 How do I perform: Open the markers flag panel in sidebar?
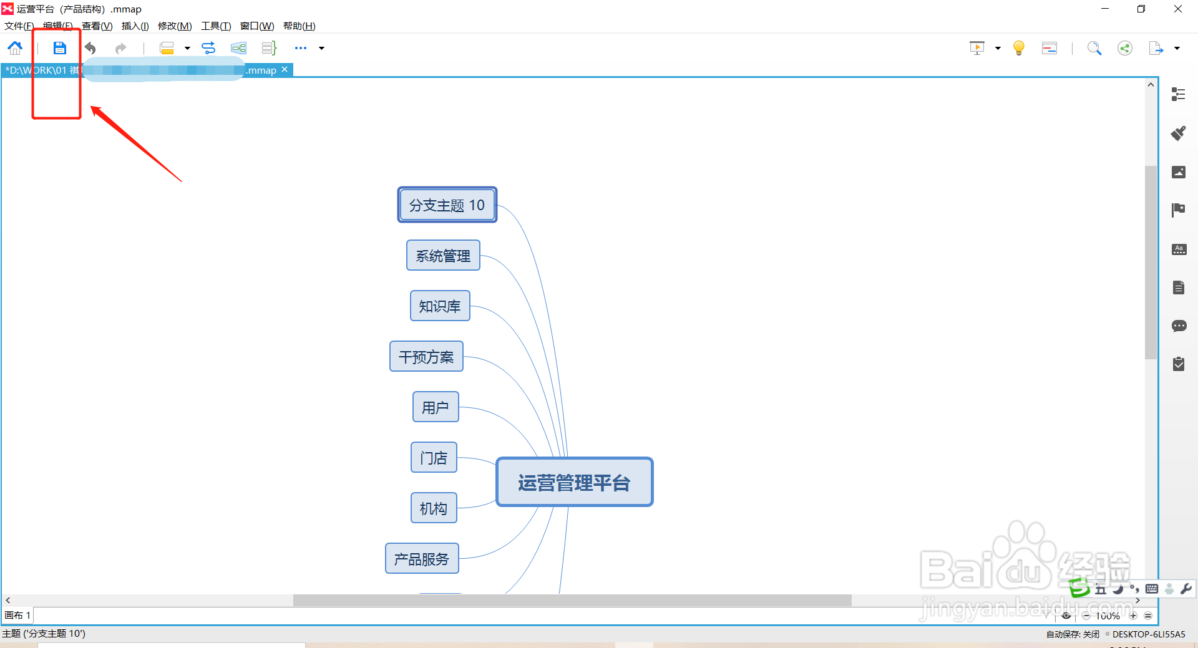[x=1179, y=210]
